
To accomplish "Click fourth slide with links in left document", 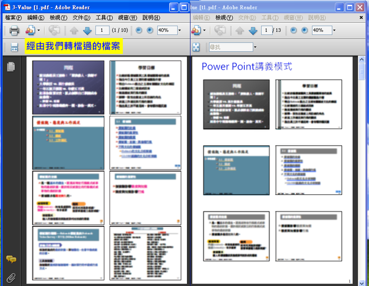I will [145, 143].
